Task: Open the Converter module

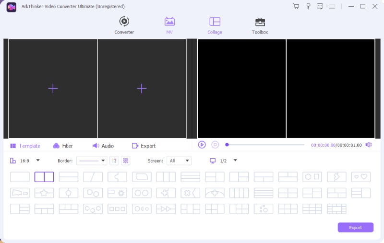Action: 124,25
